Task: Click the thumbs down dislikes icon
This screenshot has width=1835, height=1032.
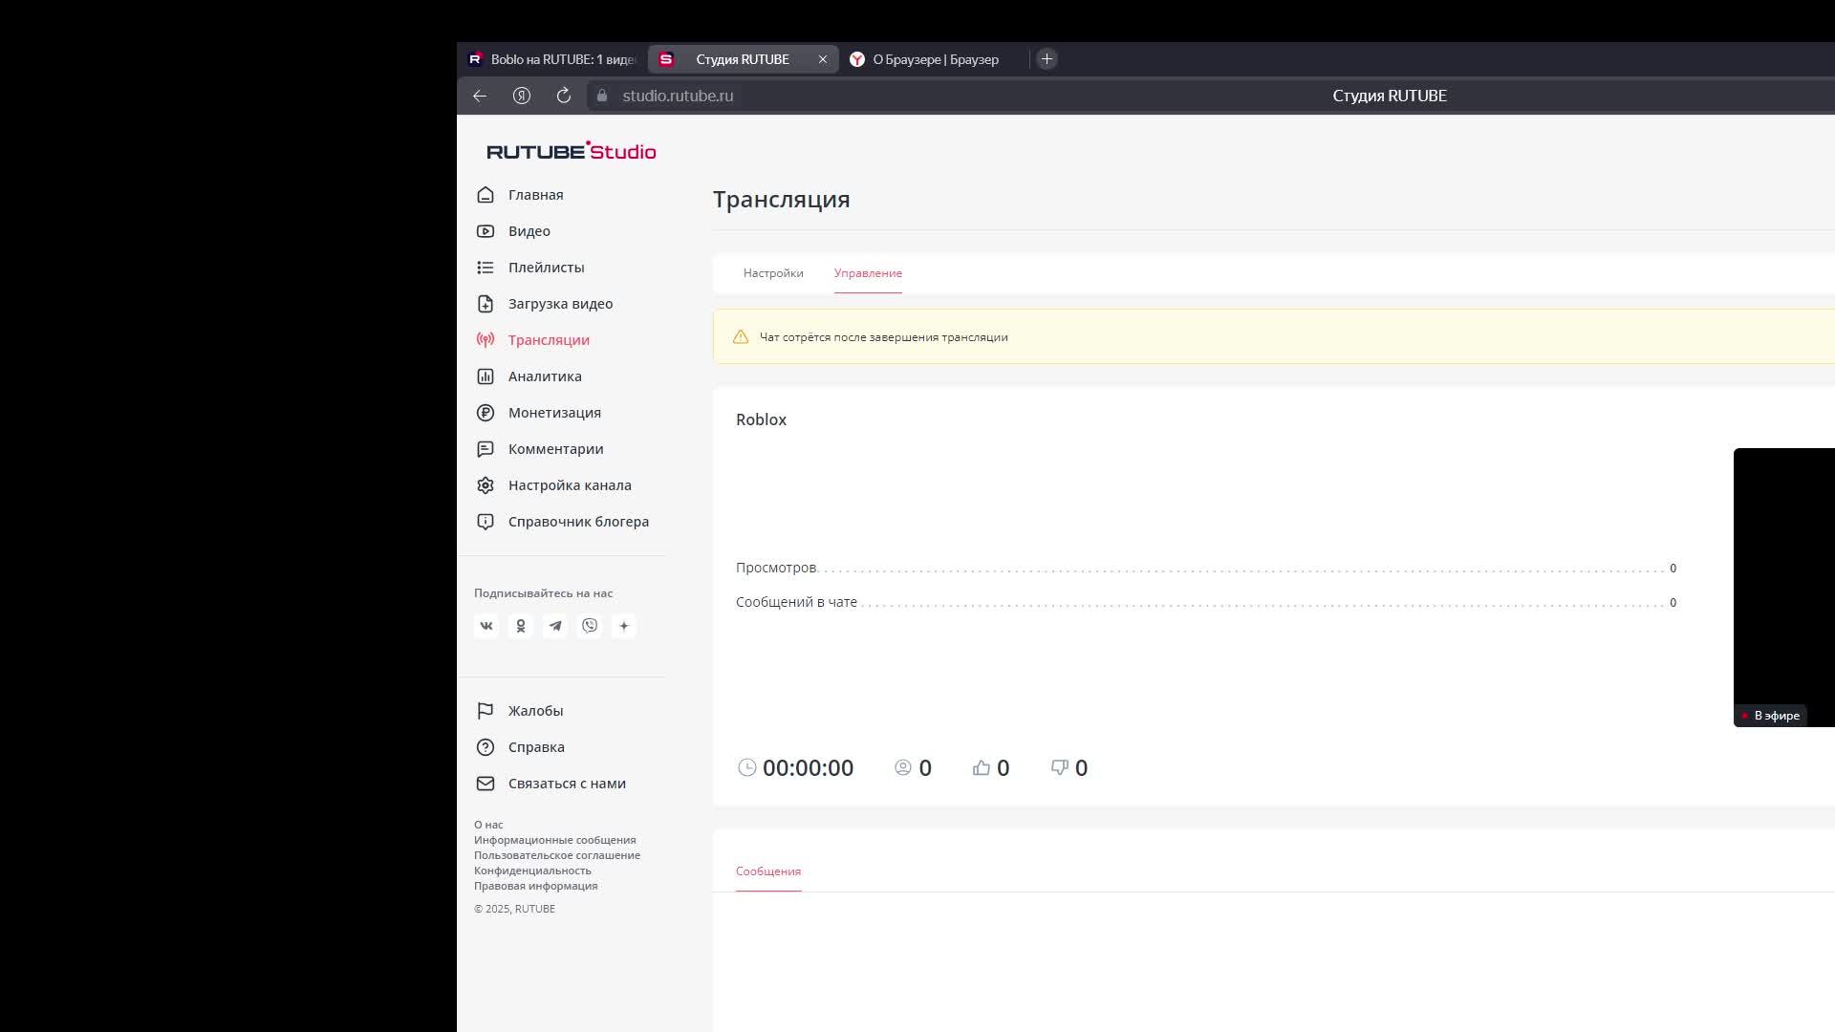Action: [x=1060, y=767]
